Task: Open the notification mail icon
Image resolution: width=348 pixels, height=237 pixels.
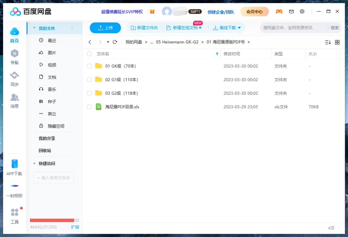Action: pos(291,11)
